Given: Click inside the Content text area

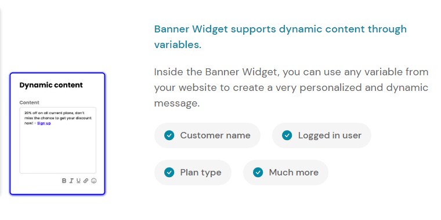Looking at the screenshot, I should (x=57, y=140).
